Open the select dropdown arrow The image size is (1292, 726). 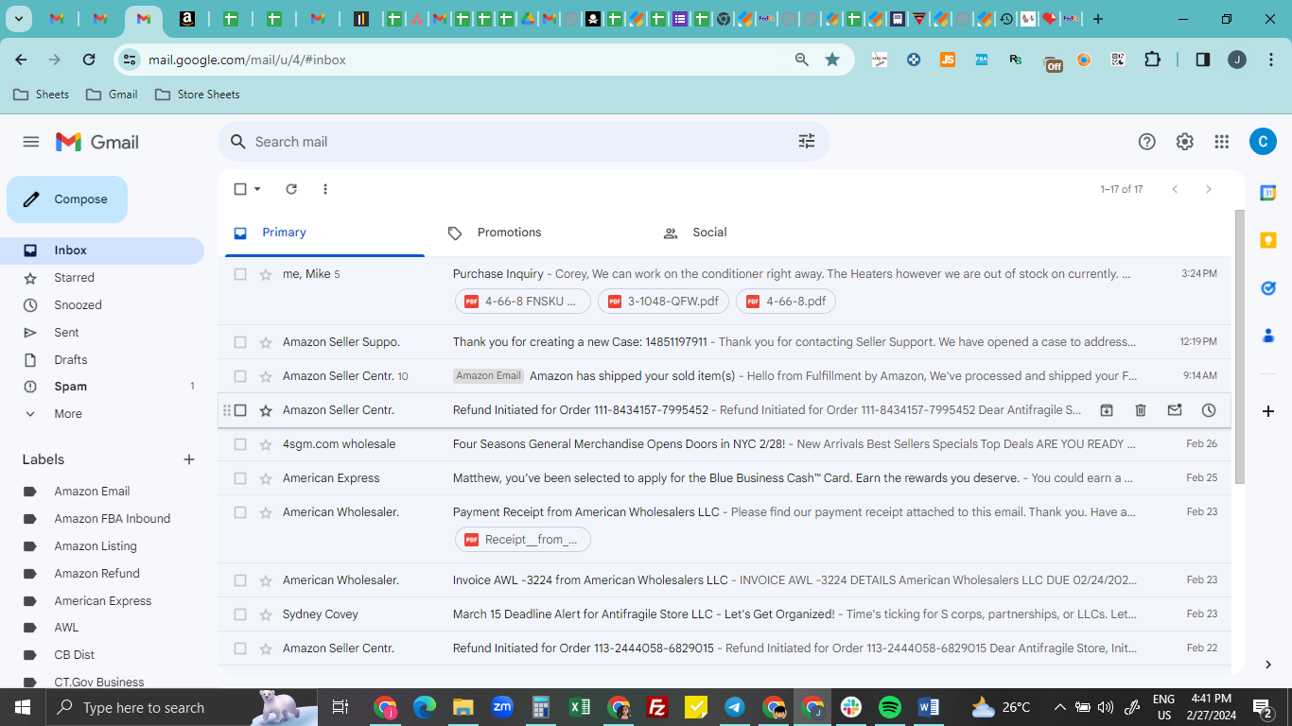tap(257, 189)
